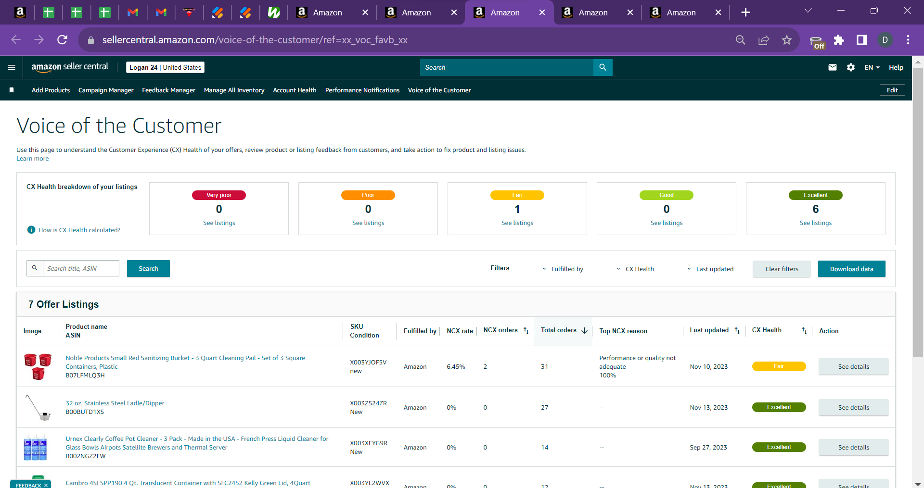Open the EN language dropdown
Image resolution: width=924 pixels, height=488 pixels.
point(872,67)
